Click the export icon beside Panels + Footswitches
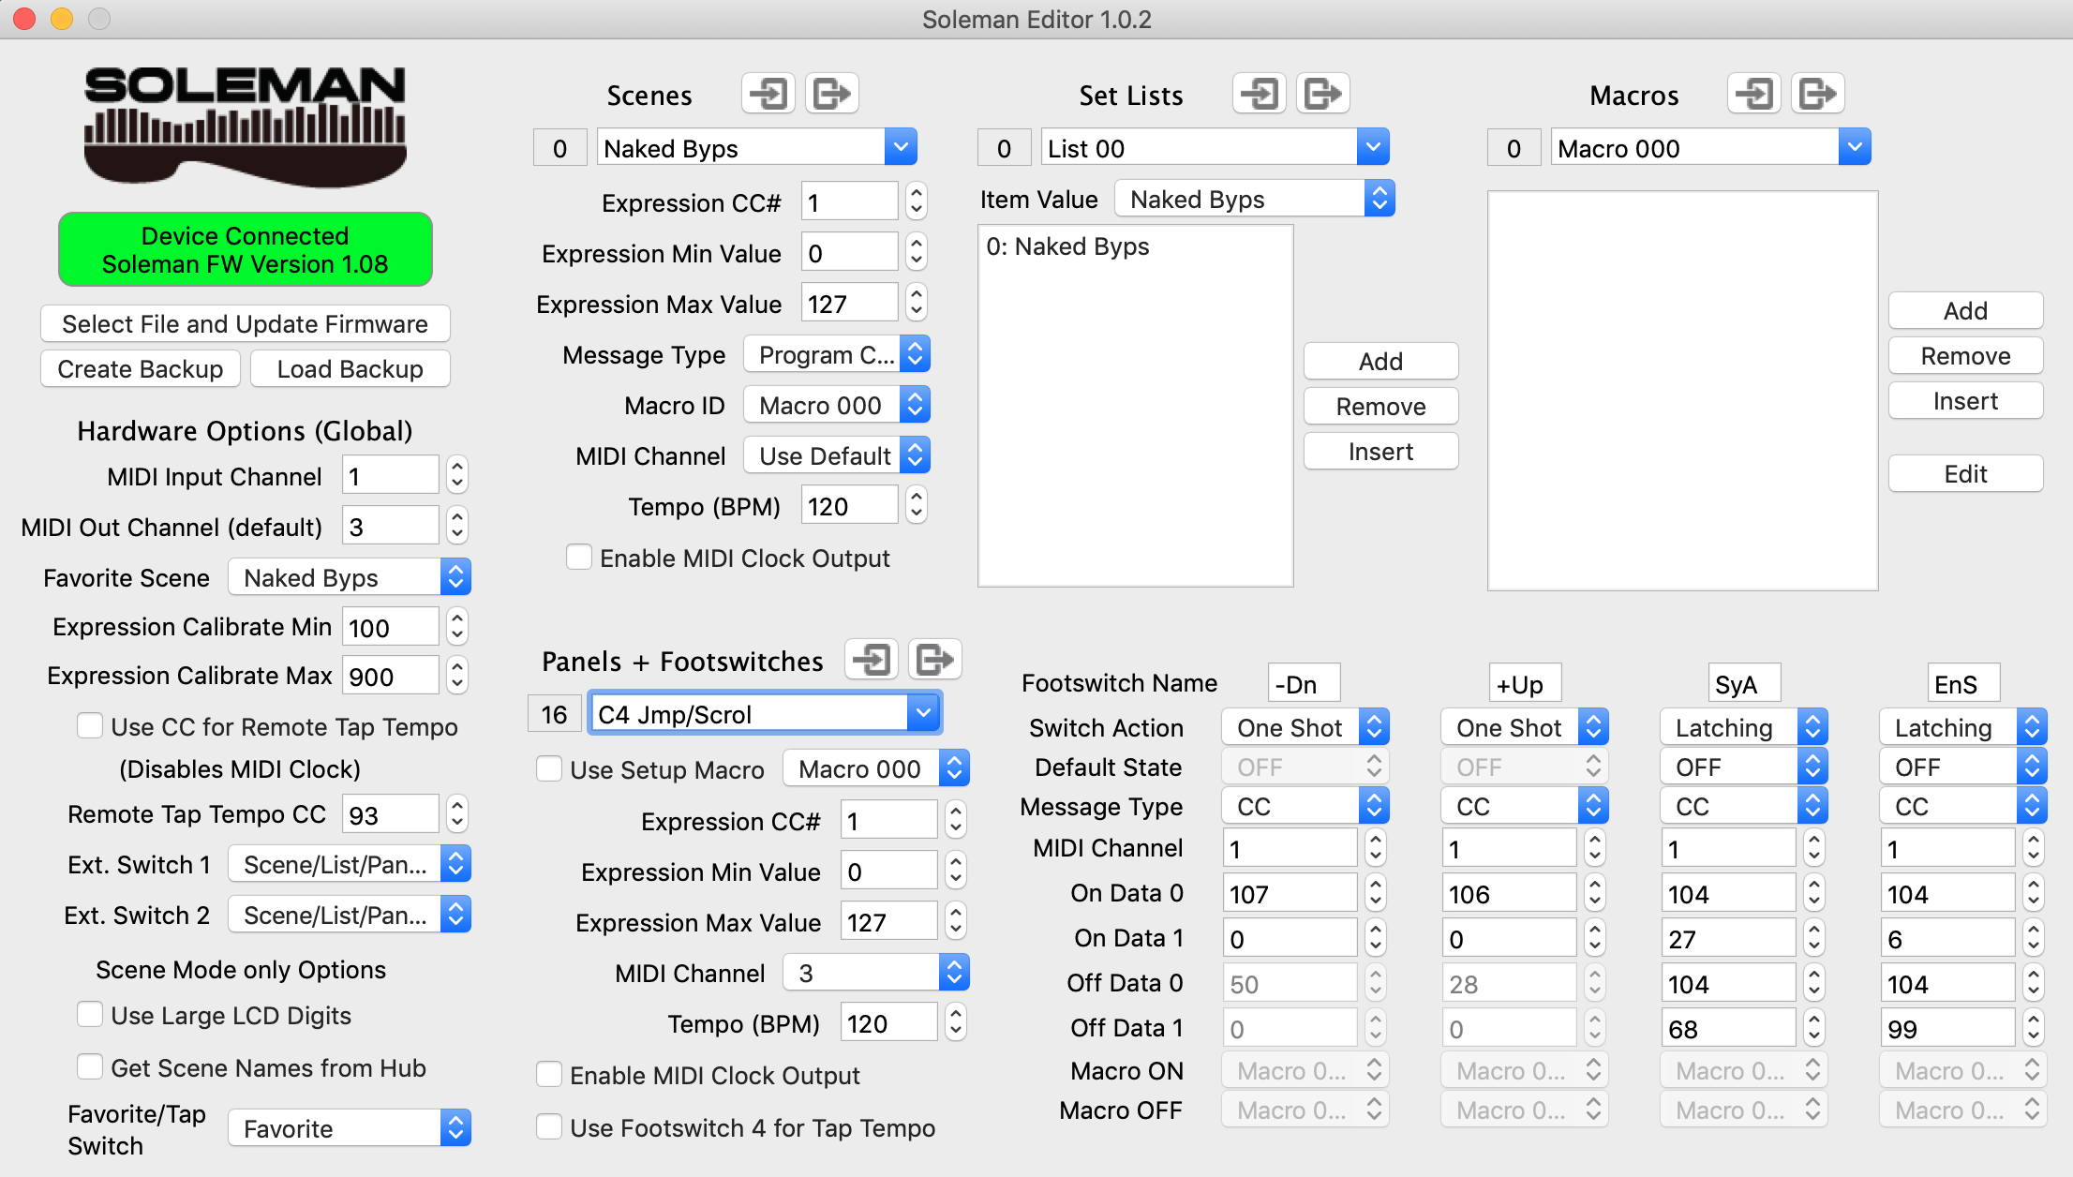2073x1177 pixels. [x=935, y=660]
